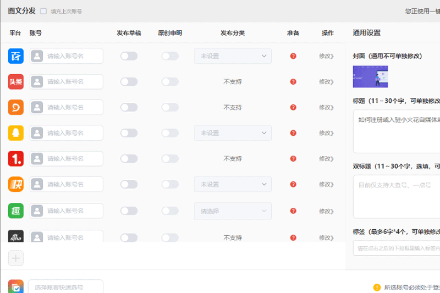Click the plus icon to add platform
This screenshot has width=440, height=293.
(15, 258)
